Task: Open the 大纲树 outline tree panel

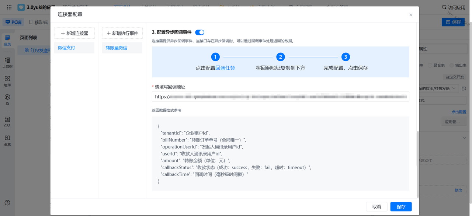Action: click(7, 62)
